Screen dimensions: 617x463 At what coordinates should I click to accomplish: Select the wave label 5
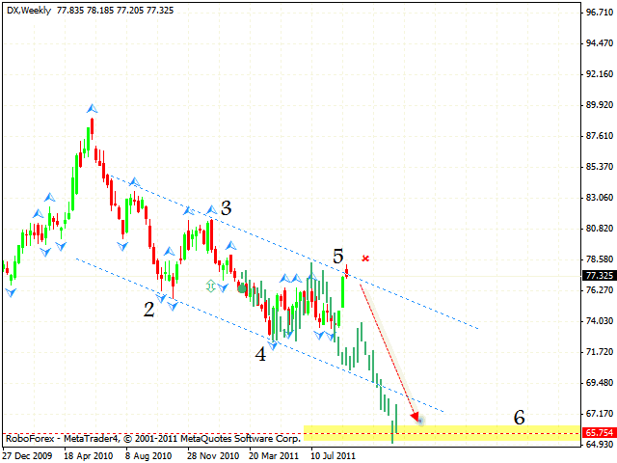tap(338, 256)
